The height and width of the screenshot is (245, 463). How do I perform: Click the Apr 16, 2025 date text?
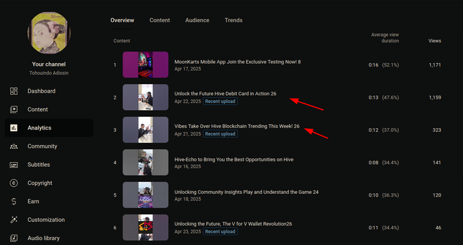(188, 167)
